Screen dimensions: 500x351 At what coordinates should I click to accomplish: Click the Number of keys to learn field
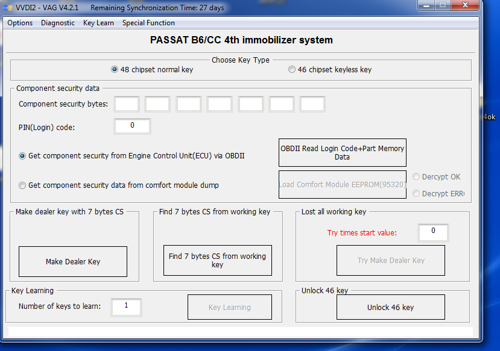125,307
